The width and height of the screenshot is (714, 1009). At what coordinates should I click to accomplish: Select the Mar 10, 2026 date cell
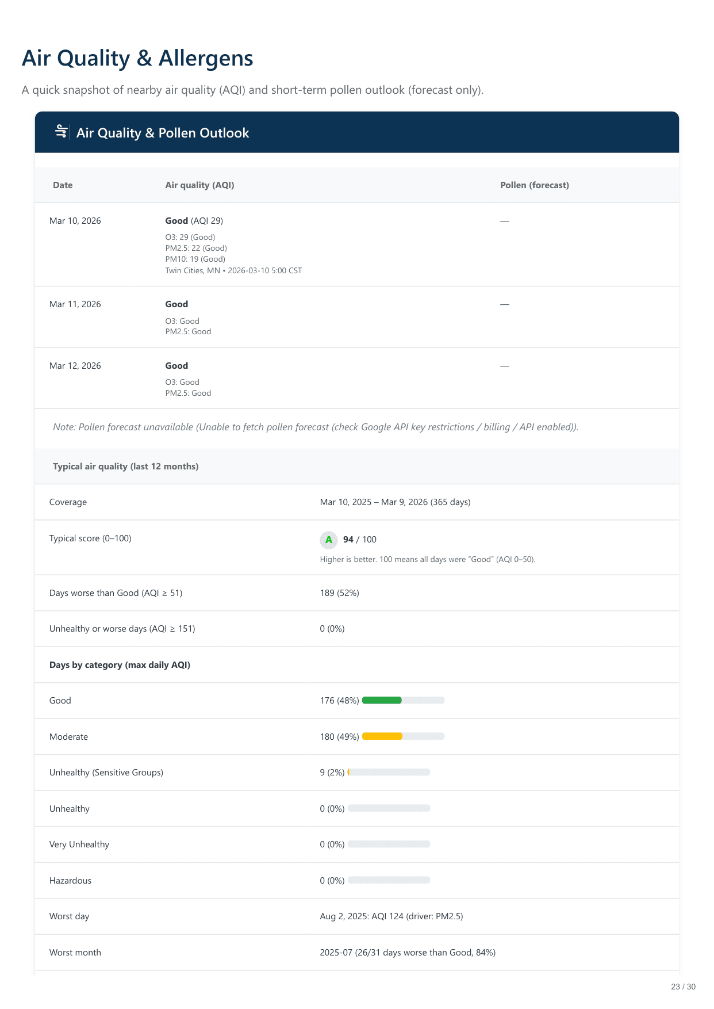[75, 221]
